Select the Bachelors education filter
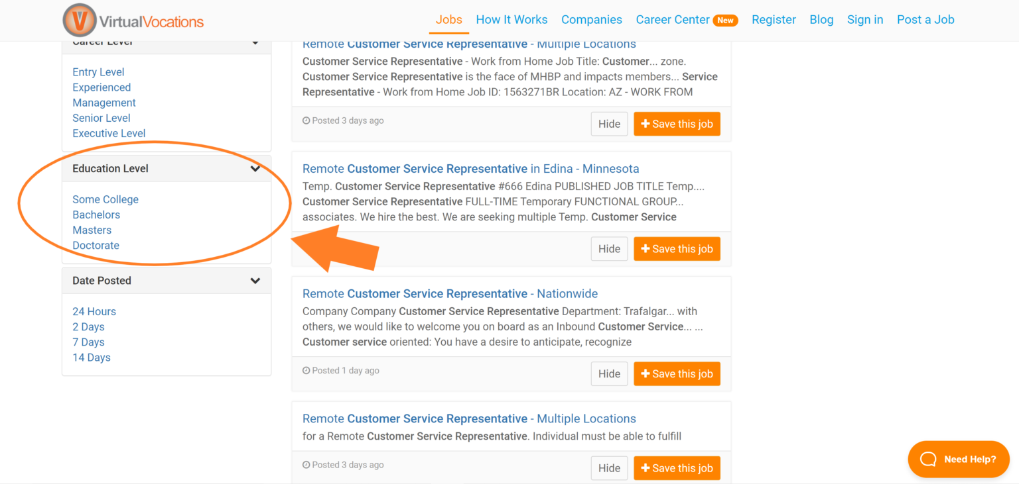The width and height of the screenshot is (1019, 484). (96, 215)
